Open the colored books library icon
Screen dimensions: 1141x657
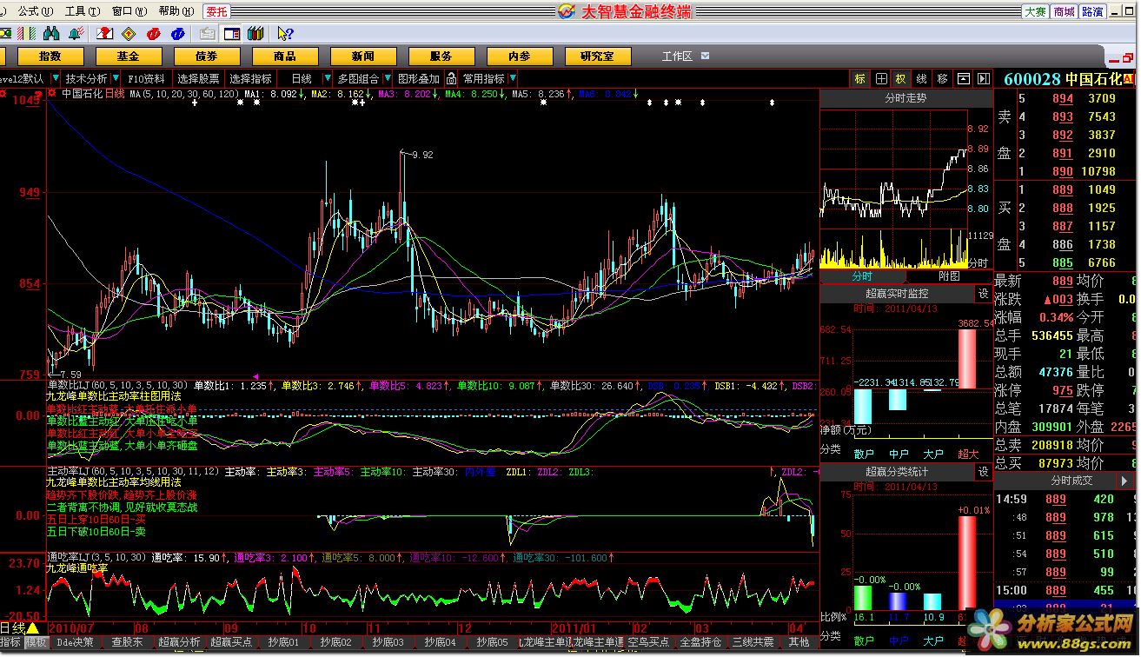(255, 34)
